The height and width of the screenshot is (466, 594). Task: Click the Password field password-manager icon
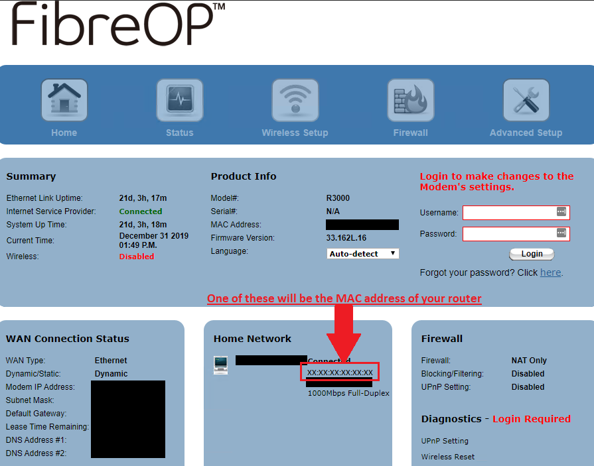pyautogui.click(x=561, y=233)
